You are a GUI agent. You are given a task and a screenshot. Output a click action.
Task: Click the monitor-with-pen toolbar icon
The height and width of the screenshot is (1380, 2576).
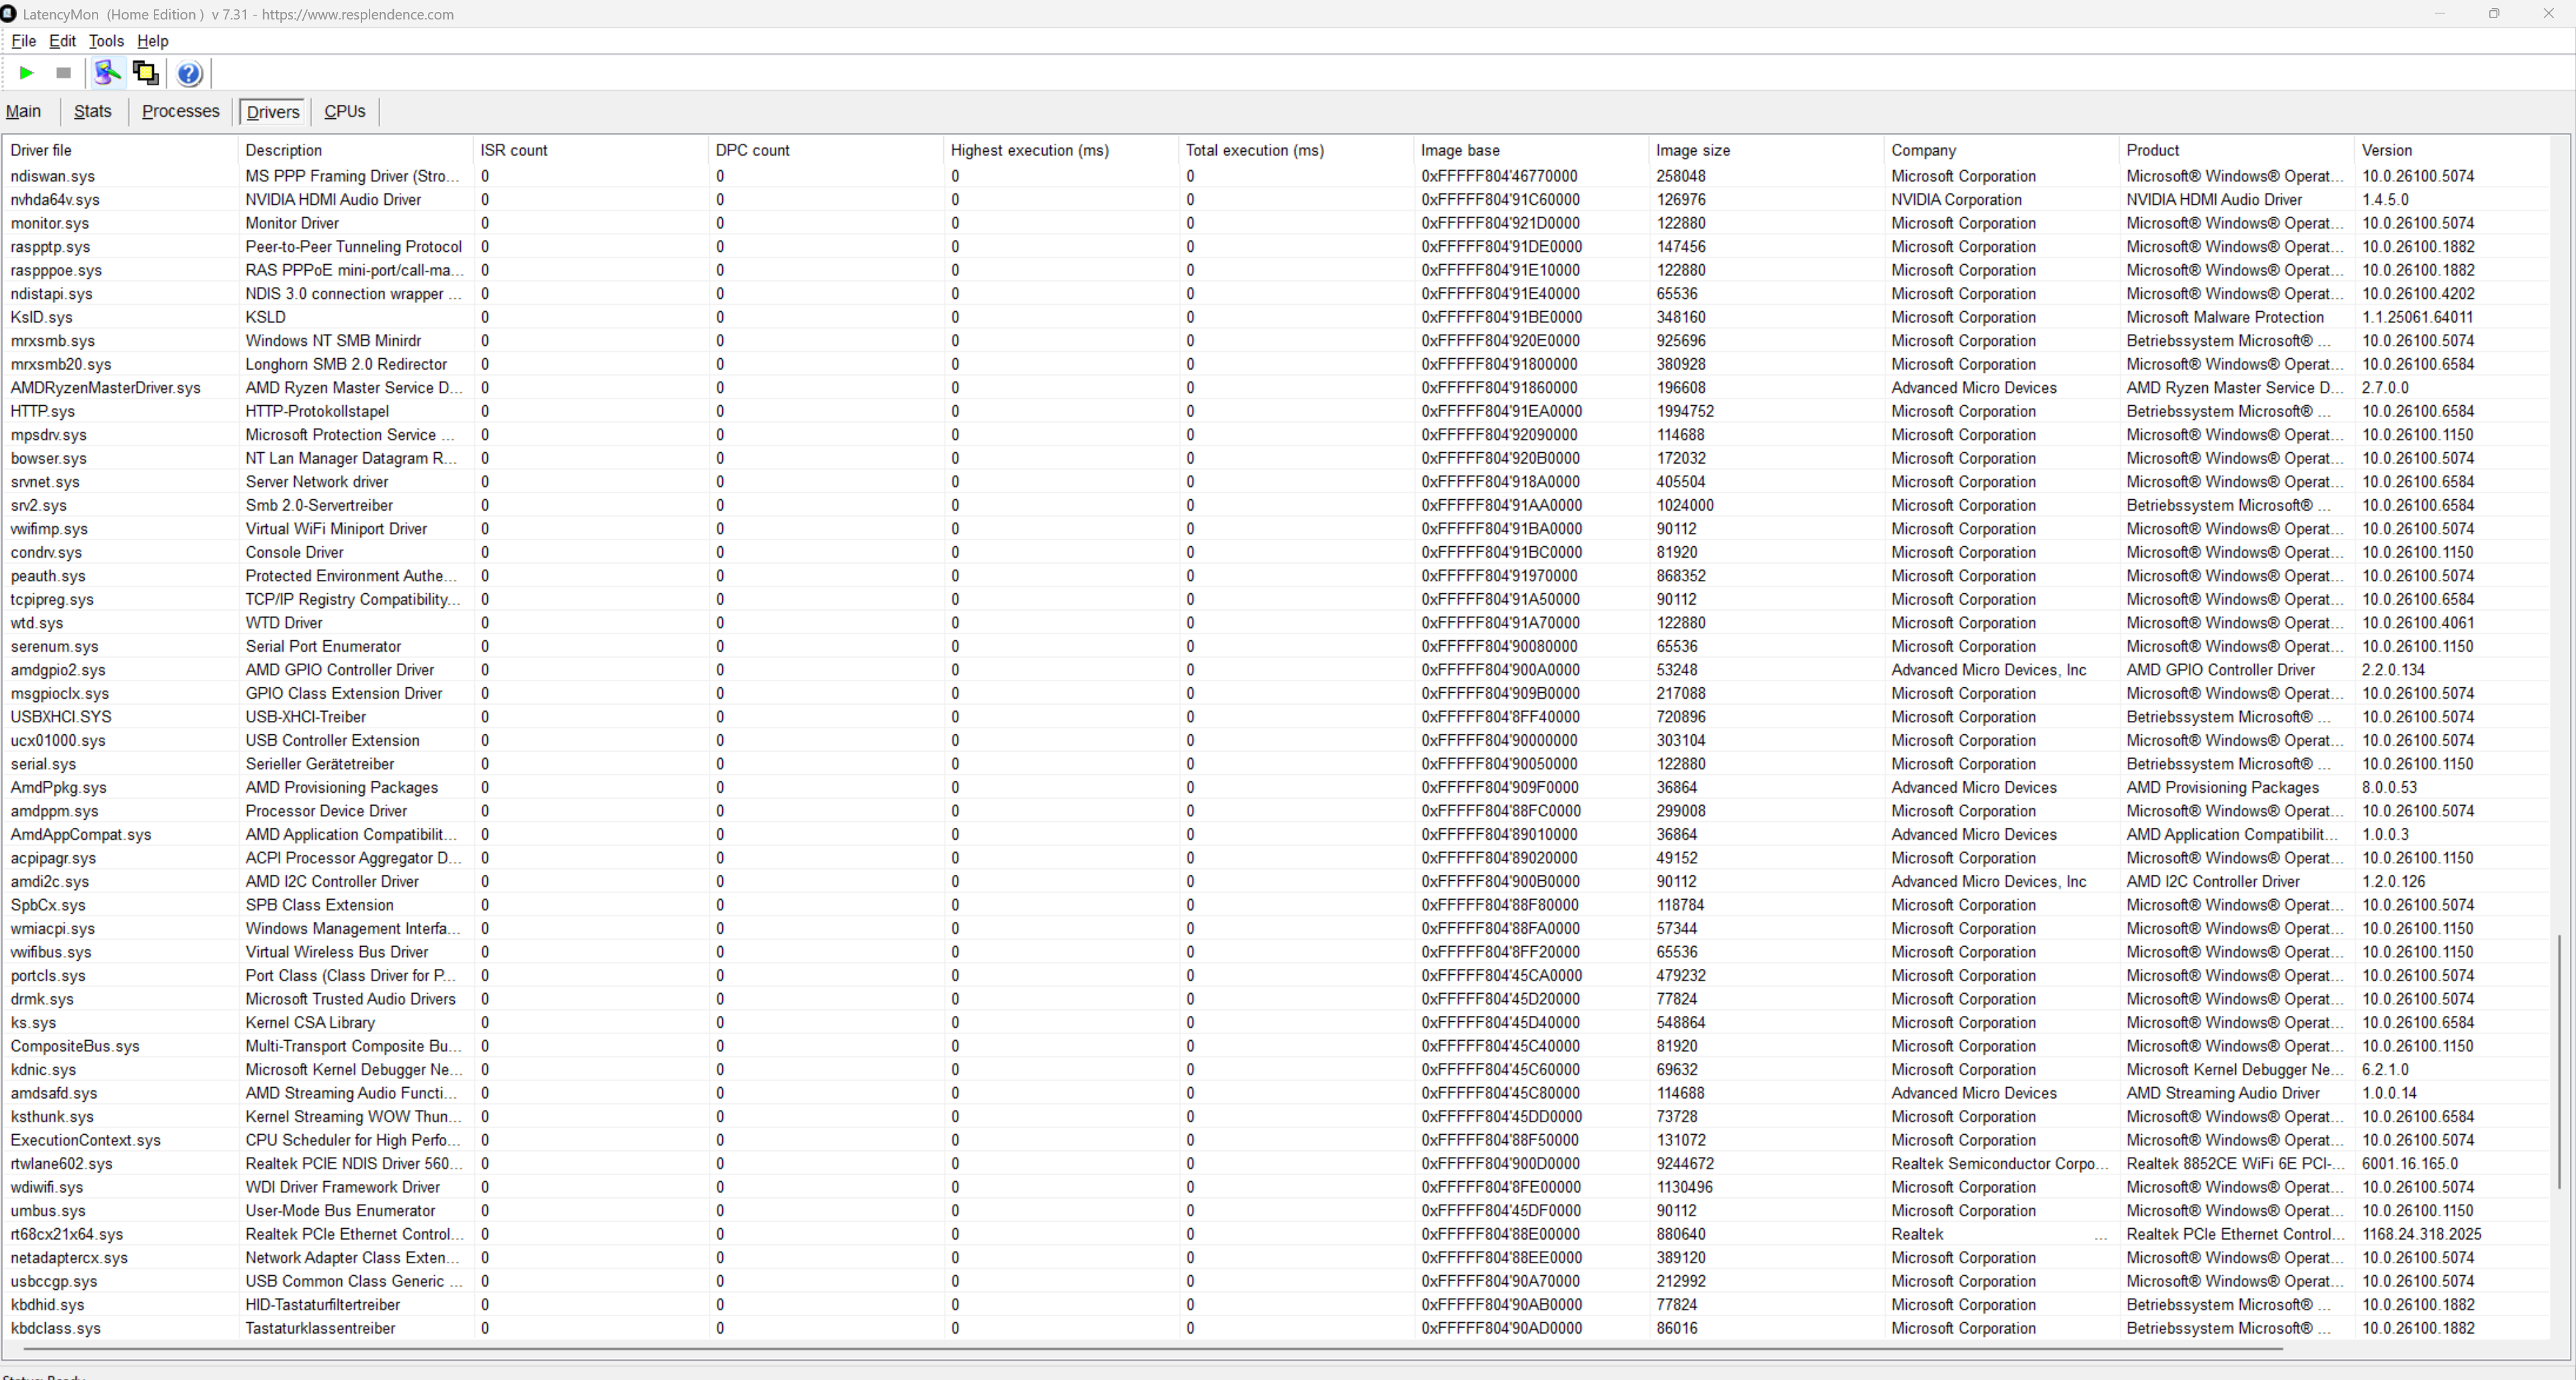coord(107,73)
